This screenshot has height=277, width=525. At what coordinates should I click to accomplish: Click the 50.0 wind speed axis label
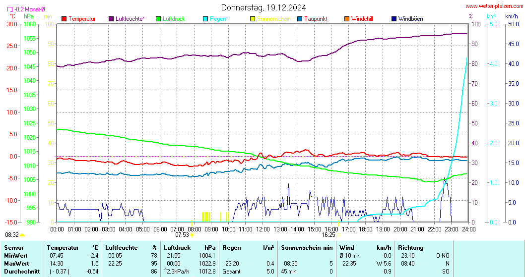(x=513, y=24)
